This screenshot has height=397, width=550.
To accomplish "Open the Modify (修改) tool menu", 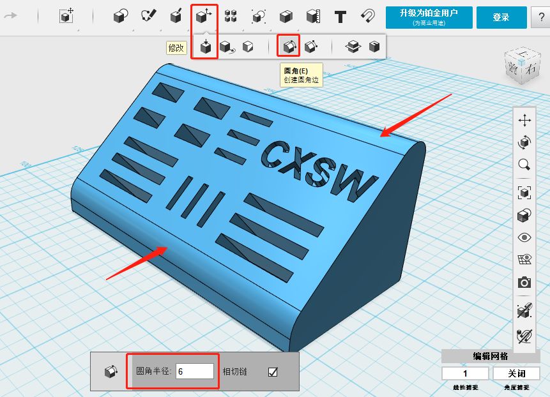I will (x=204, y=16).
